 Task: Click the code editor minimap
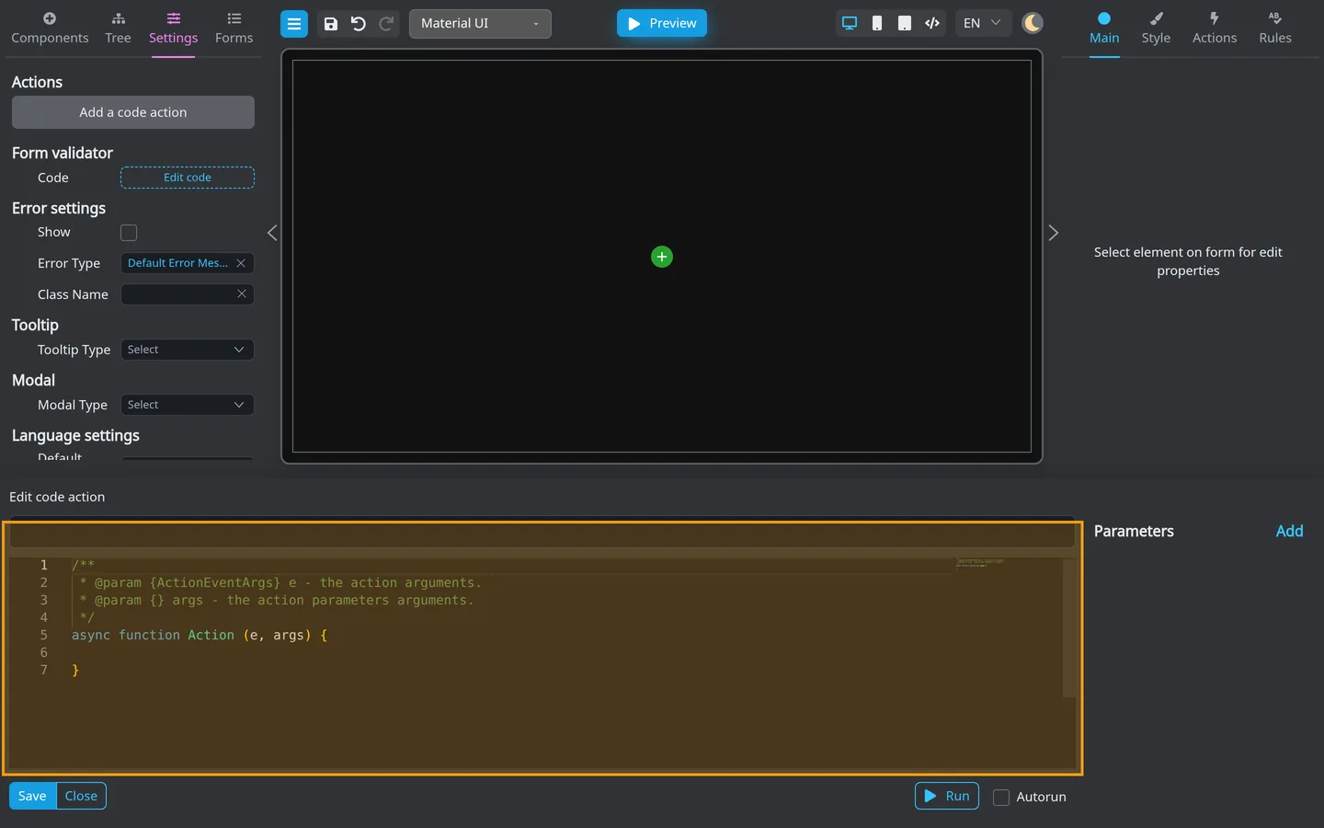pyautogui.click(x=1009, y=563)
